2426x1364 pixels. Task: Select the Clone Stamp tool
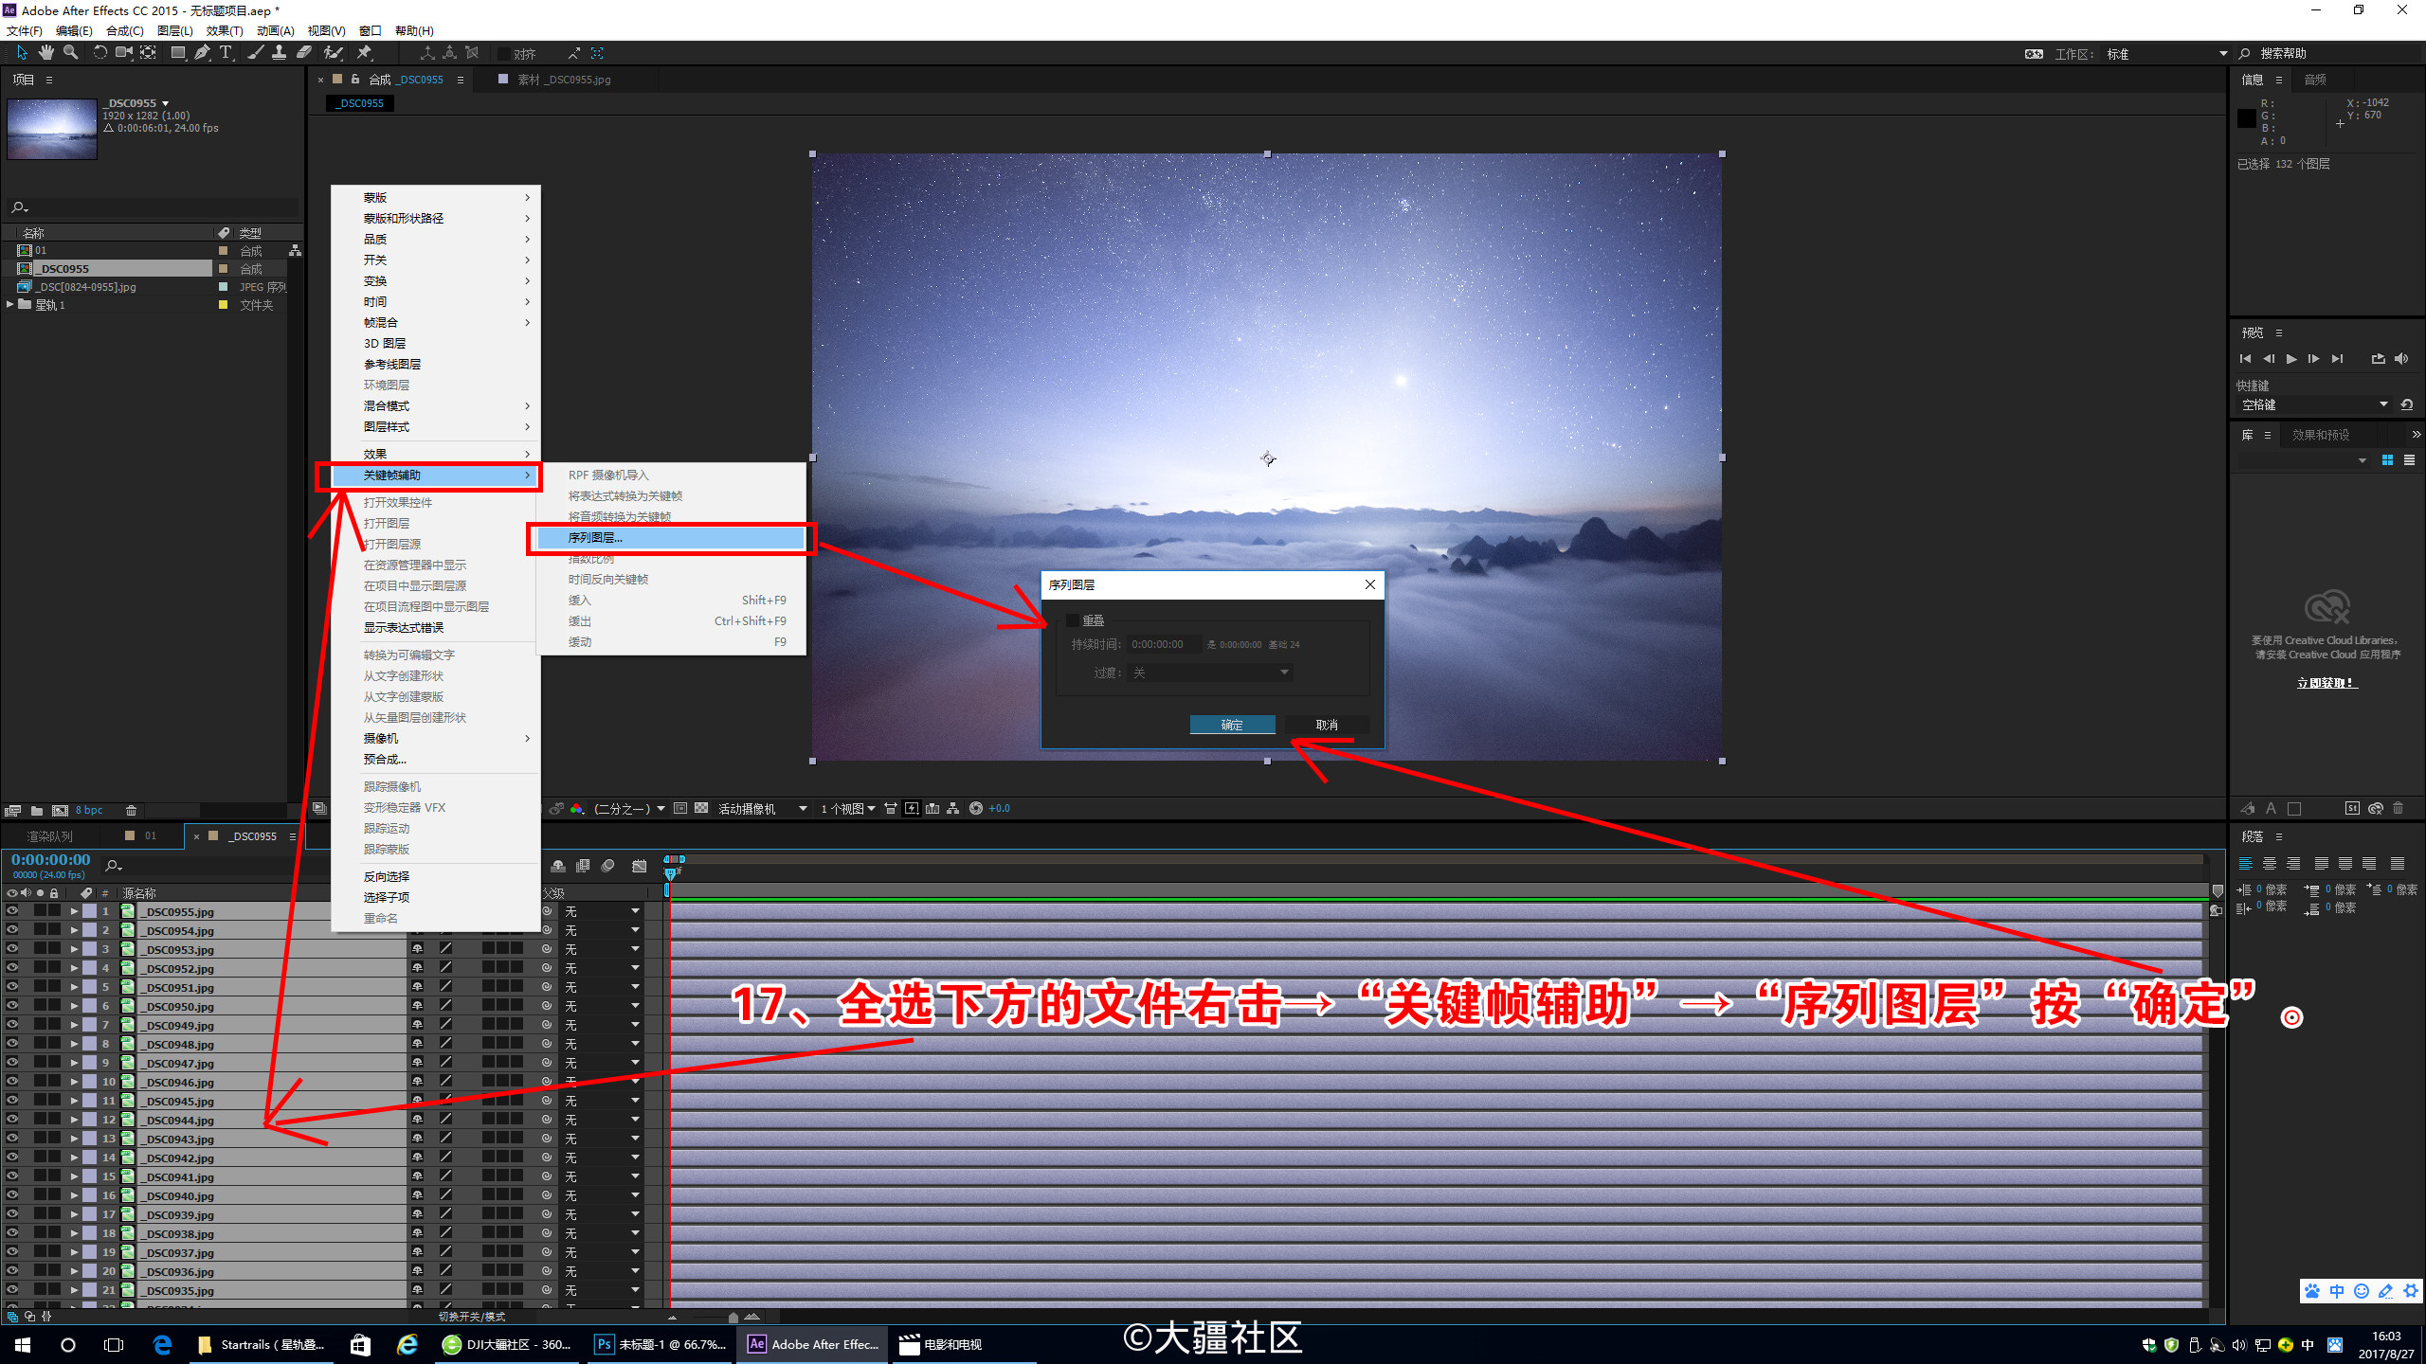(x=279, y=53)
